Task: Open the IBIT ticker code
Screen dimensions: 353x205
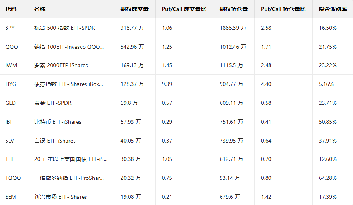Action: pyautogui.click(x=10, y=122)
